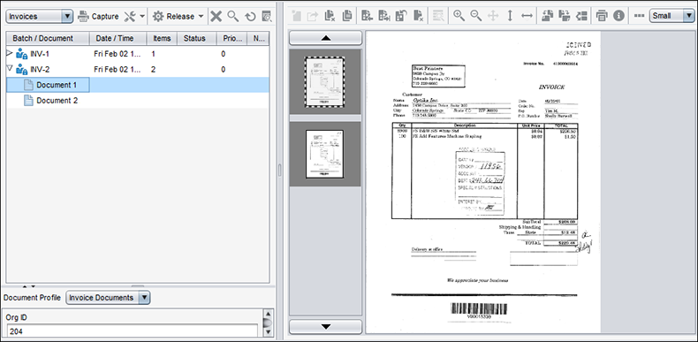
Task: Print the document
Action: click(602, 16)
